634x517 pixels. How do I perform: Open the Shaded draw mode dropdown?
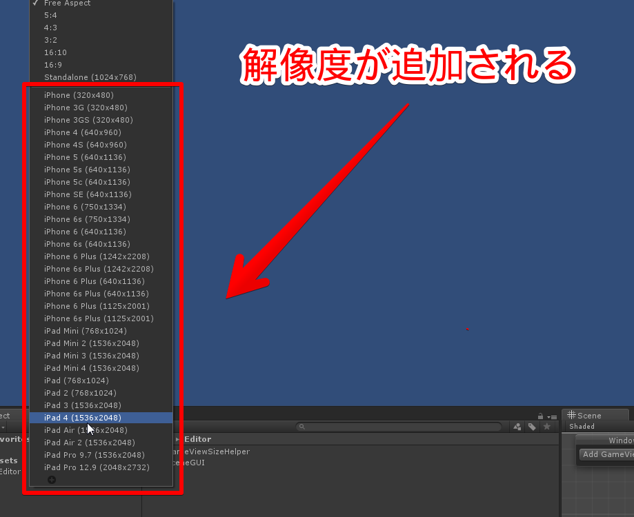[x=582, y=427]
